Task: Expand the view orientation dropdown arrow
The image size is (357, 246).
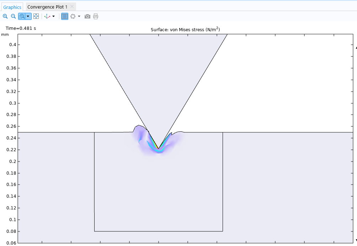Action: 54,16
